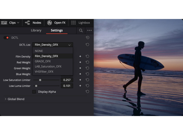Choose VHSFilter_OFX from the list
183x135 pixels.
[x=53, y=72]
